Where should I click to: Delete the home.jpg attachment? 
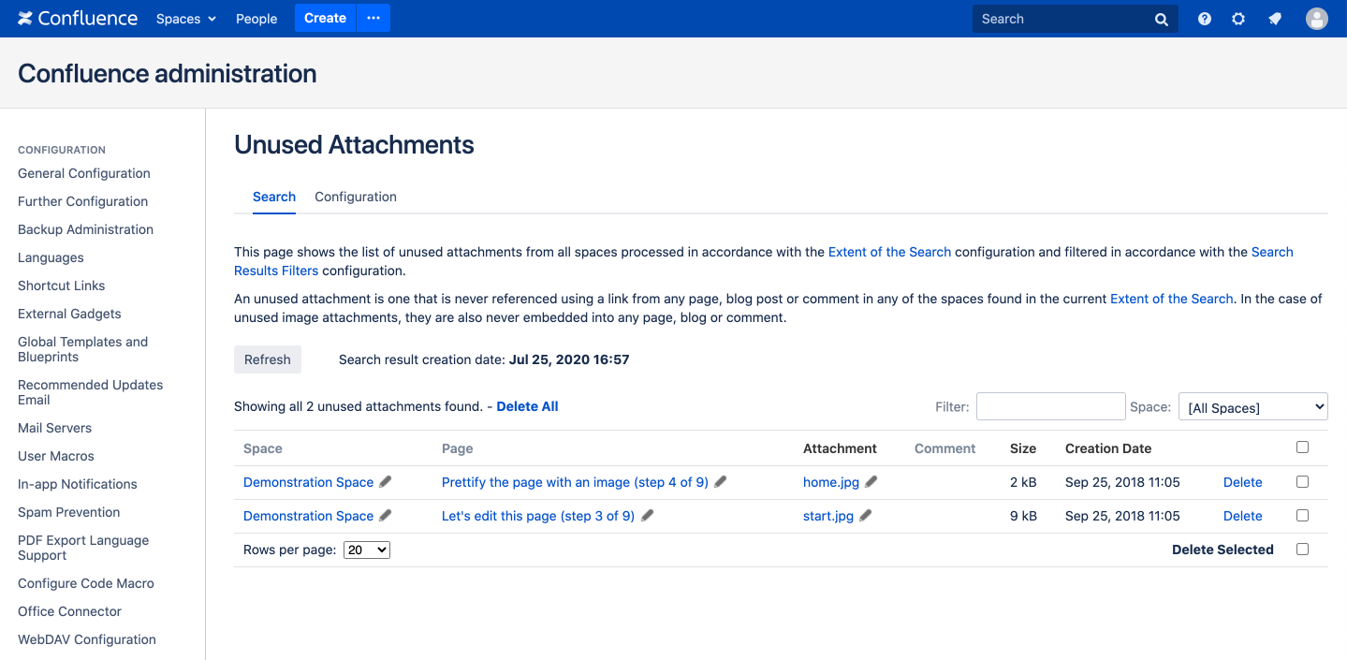pos(1242,482)
